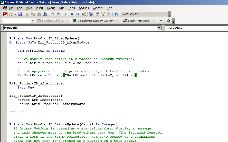Stop execution with the Reset square icon
This screenshot has height=142, width=228.
tap(78, 14)
